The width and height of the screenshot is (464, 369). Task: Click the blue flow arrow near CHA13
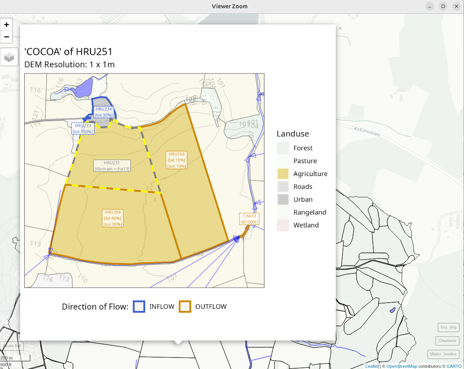click(237, 239)
